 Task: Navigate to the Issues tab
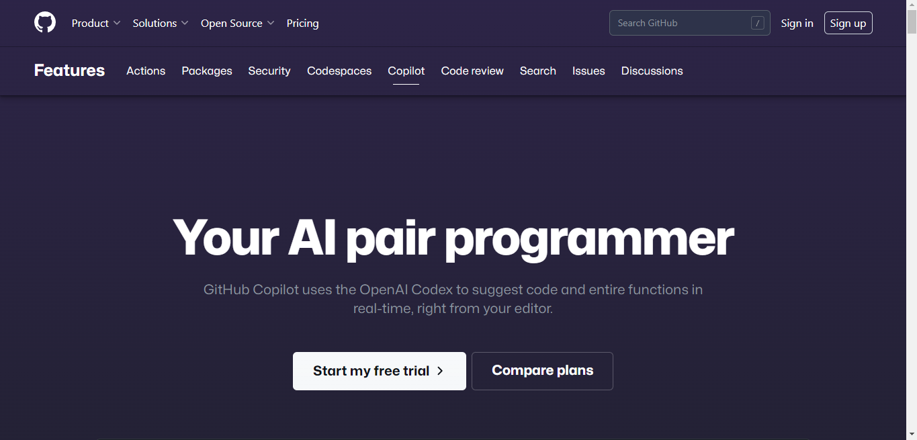(588, 71)
